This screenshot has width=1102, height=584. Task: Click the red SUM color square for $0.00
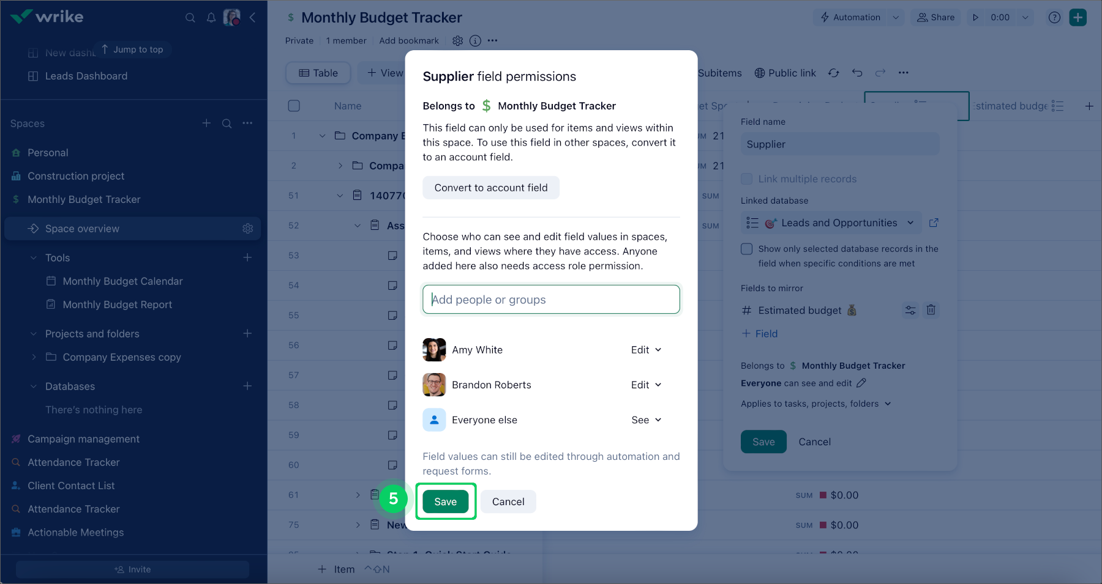pyautogui.click(x=823, y=495)
